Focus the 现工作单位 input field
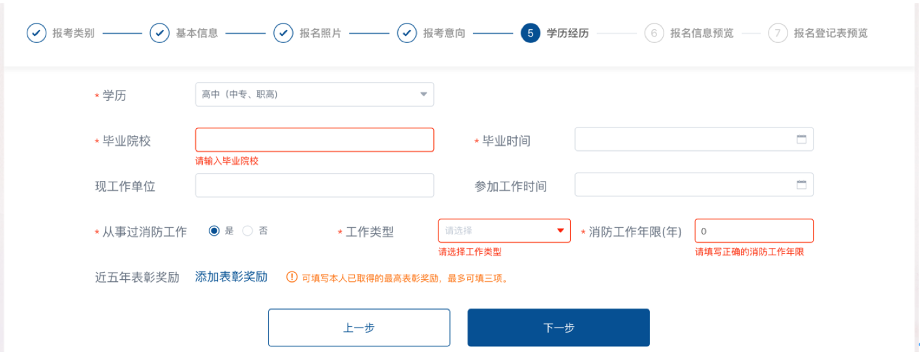The image size is (920, 358). point(314,186)
